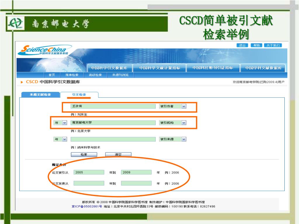This screenshot has height=224, width=299.
Task: Open the first 与 operator dropdown
Action: pyautogui.click(x=60, y=123)
